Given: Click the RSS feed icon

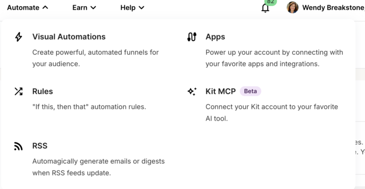Looking at the screenshot, I should 18,146.
